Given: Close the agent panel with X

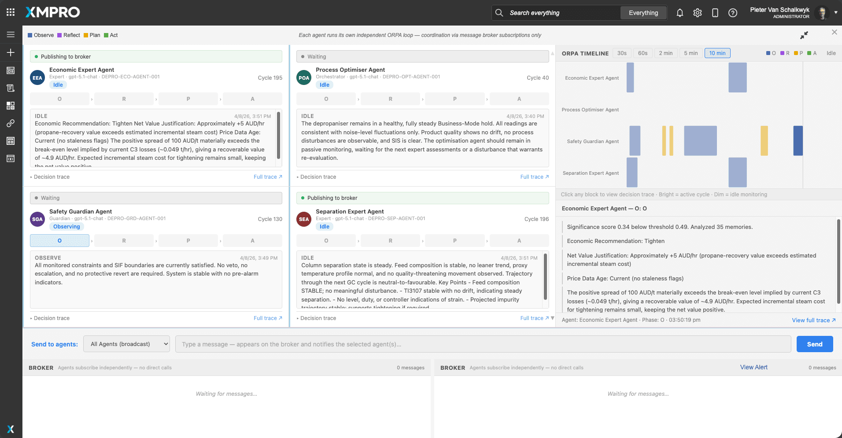Looking at the screenshot, I should pyautogui.click(x=834, y=32).
